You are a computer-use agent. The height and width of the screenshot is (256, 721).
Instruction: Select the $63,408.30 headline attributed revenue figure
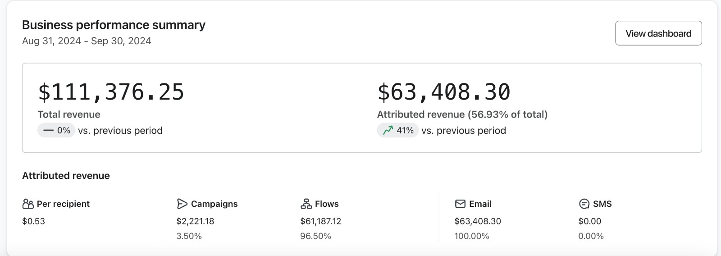coord(443,92)
